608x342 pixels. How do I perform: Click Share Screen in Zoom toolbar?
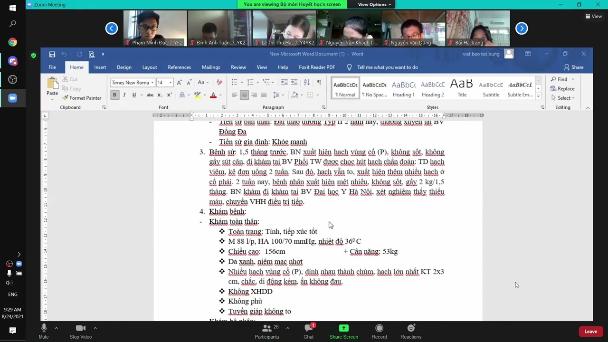344,331
